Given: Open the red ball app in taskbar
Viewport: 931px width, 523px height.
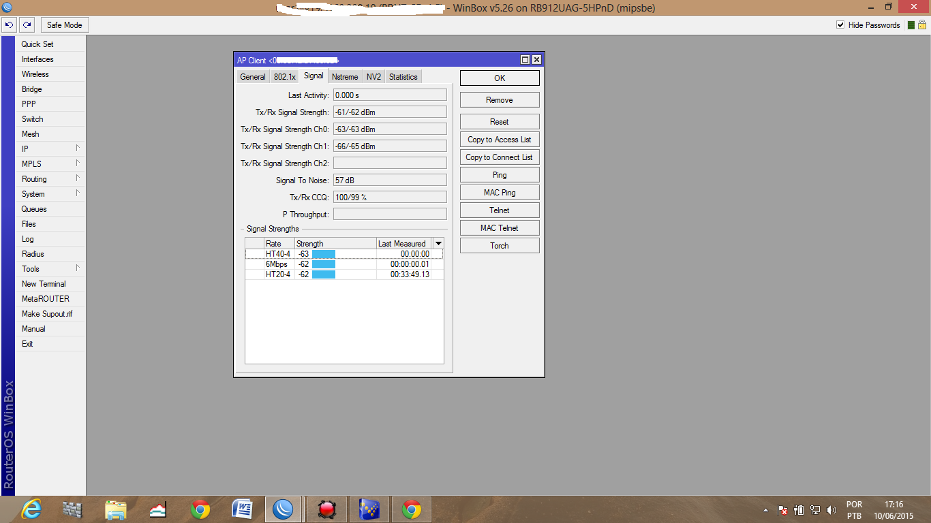Looking at the screenshot, I should (x=327, y=509).
